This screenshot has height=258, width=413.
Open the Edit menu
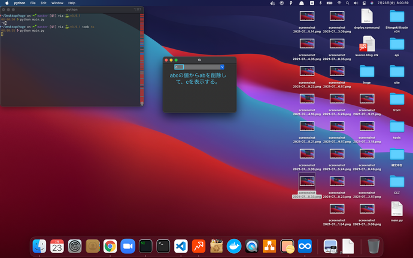point(44,3)
